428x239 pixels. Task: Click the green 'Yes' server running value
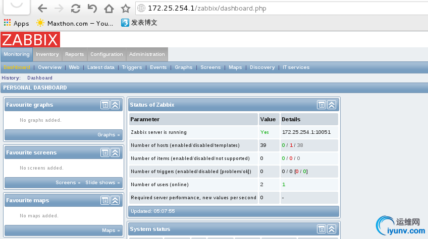pyautogui.click(x=264, y=132)
